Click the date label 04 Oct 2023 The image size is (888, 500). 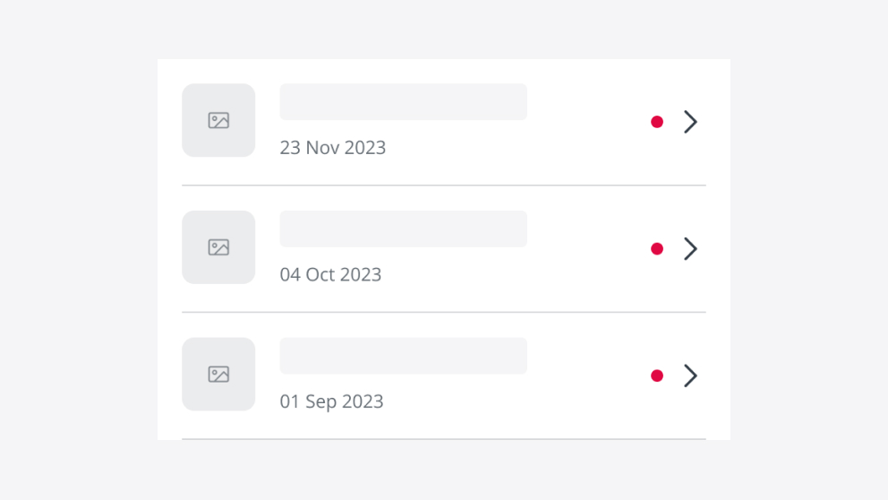click(330, 275)
